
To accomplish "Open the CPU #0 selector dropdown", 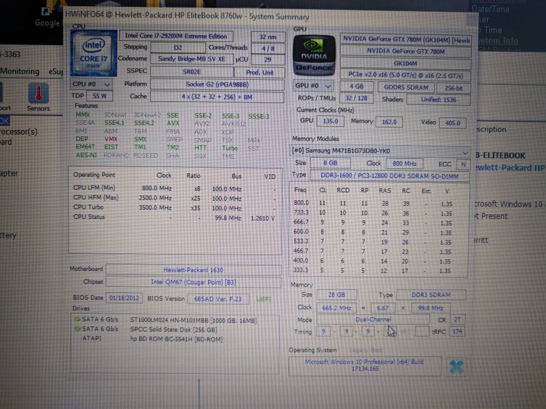I will click(x=91, y=84).
